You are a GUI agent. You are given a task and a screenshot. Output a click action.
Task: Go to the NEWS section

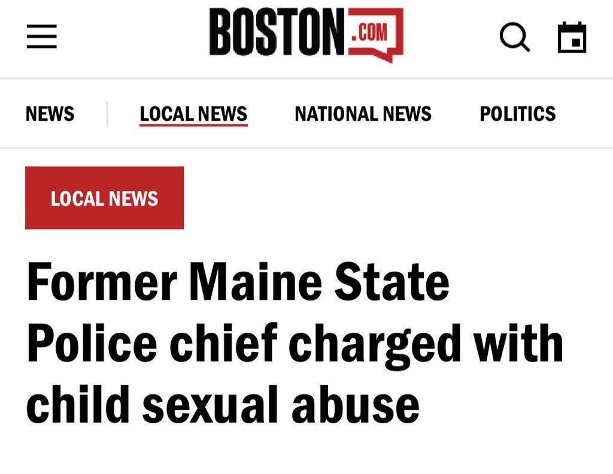[50, 114]
